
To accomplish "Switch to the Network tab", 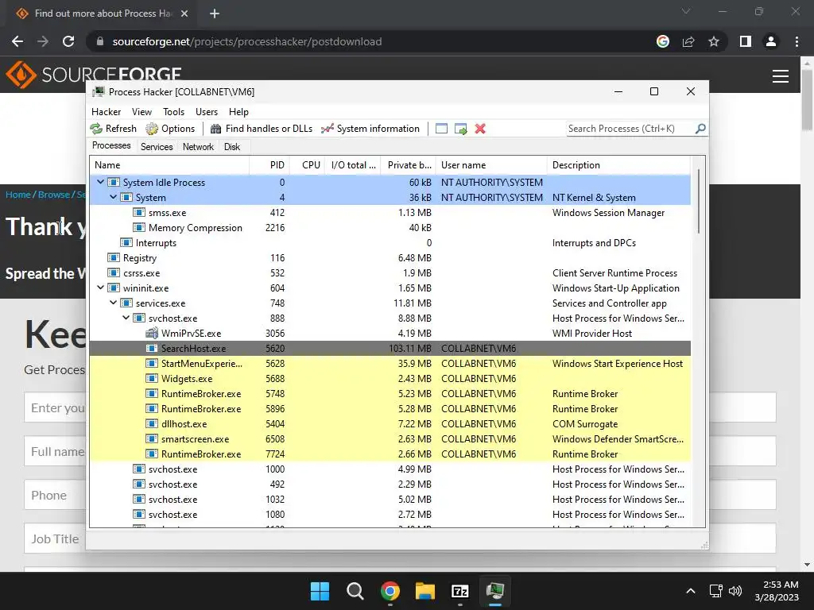I will pyautogui.click(x=198, y=147).
